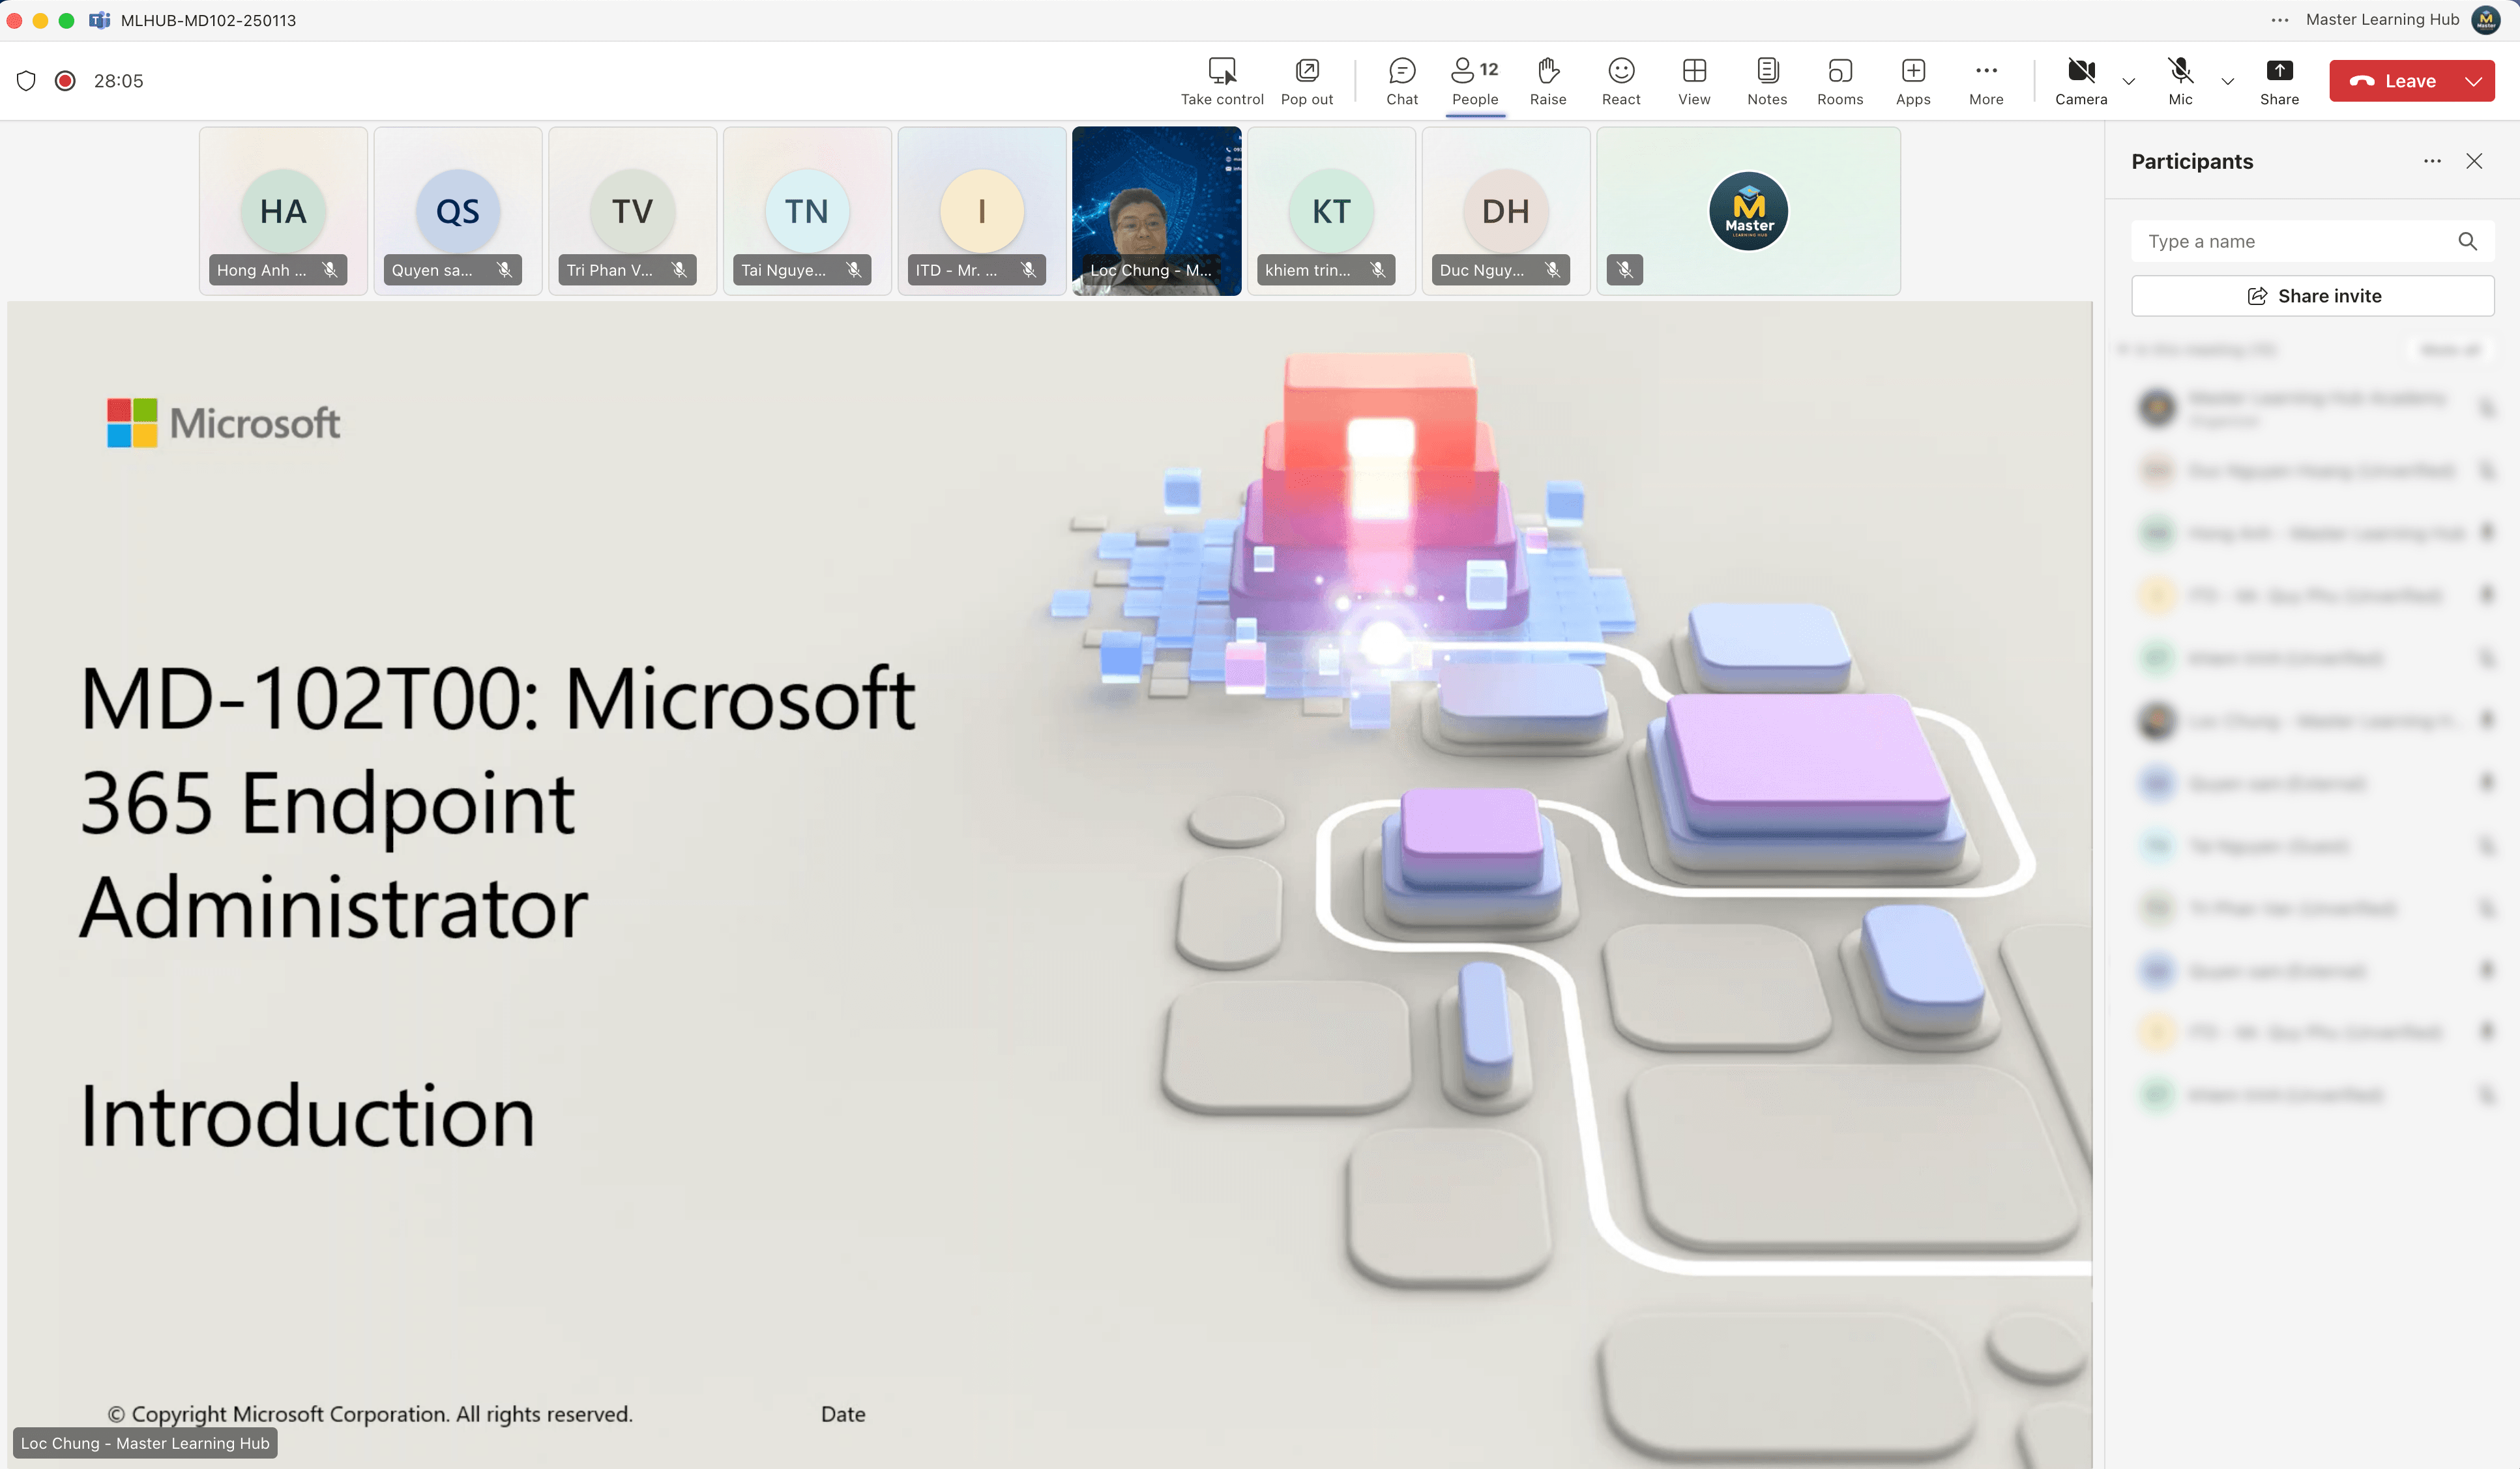Viewport: 2520px width, 1469px height.
Task: Focus the Type a name search field
Action: (x=2312, y=241)
